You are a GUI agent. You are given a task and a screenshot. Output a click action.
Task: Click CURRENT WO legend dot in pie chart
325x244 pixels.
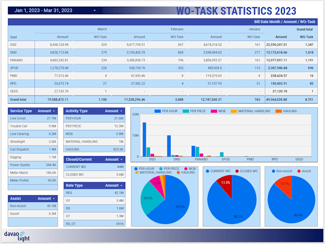click(207, 170)
